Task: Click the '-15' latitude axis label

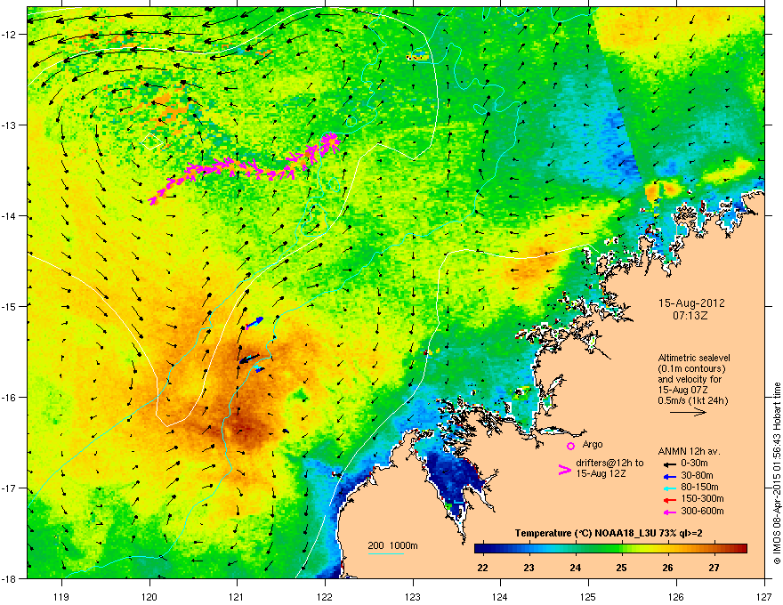Action: (x=8, y=306)
